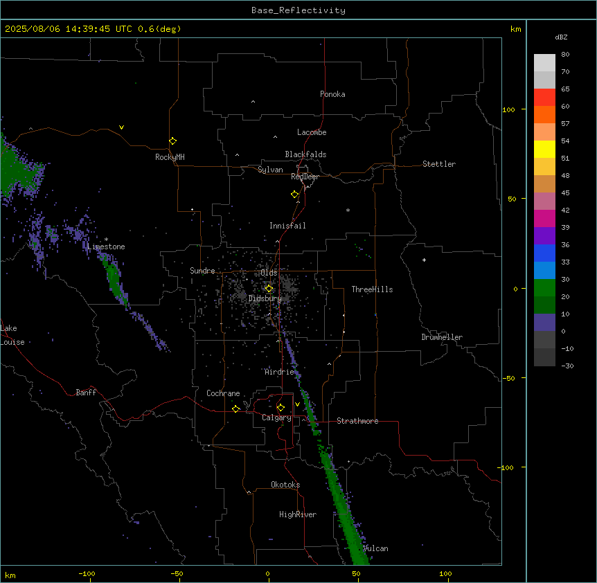Viewport: 597px width, 583px height.
Task: Select the 45 value in dBZ legend
Action: pyautogui.click(x=565, y=193)
